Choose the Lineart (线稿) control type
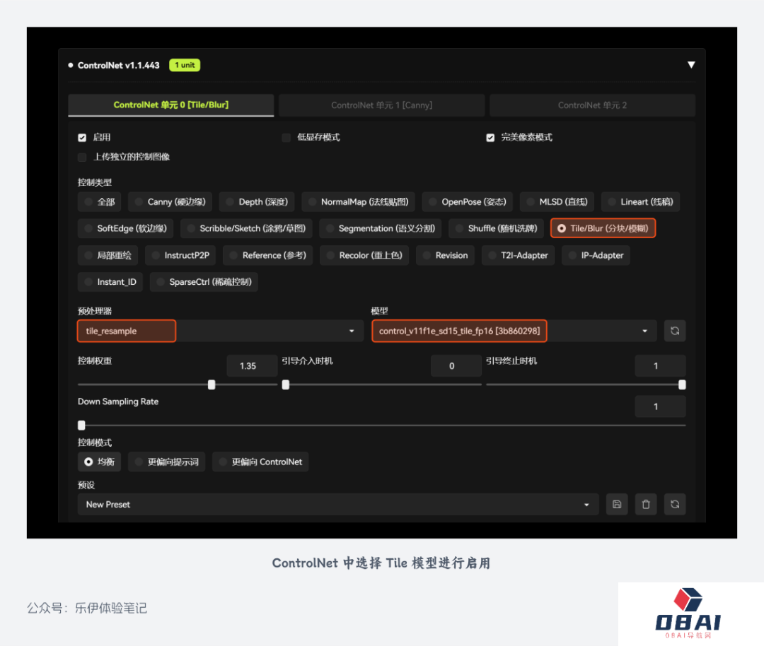 (640, 202)
